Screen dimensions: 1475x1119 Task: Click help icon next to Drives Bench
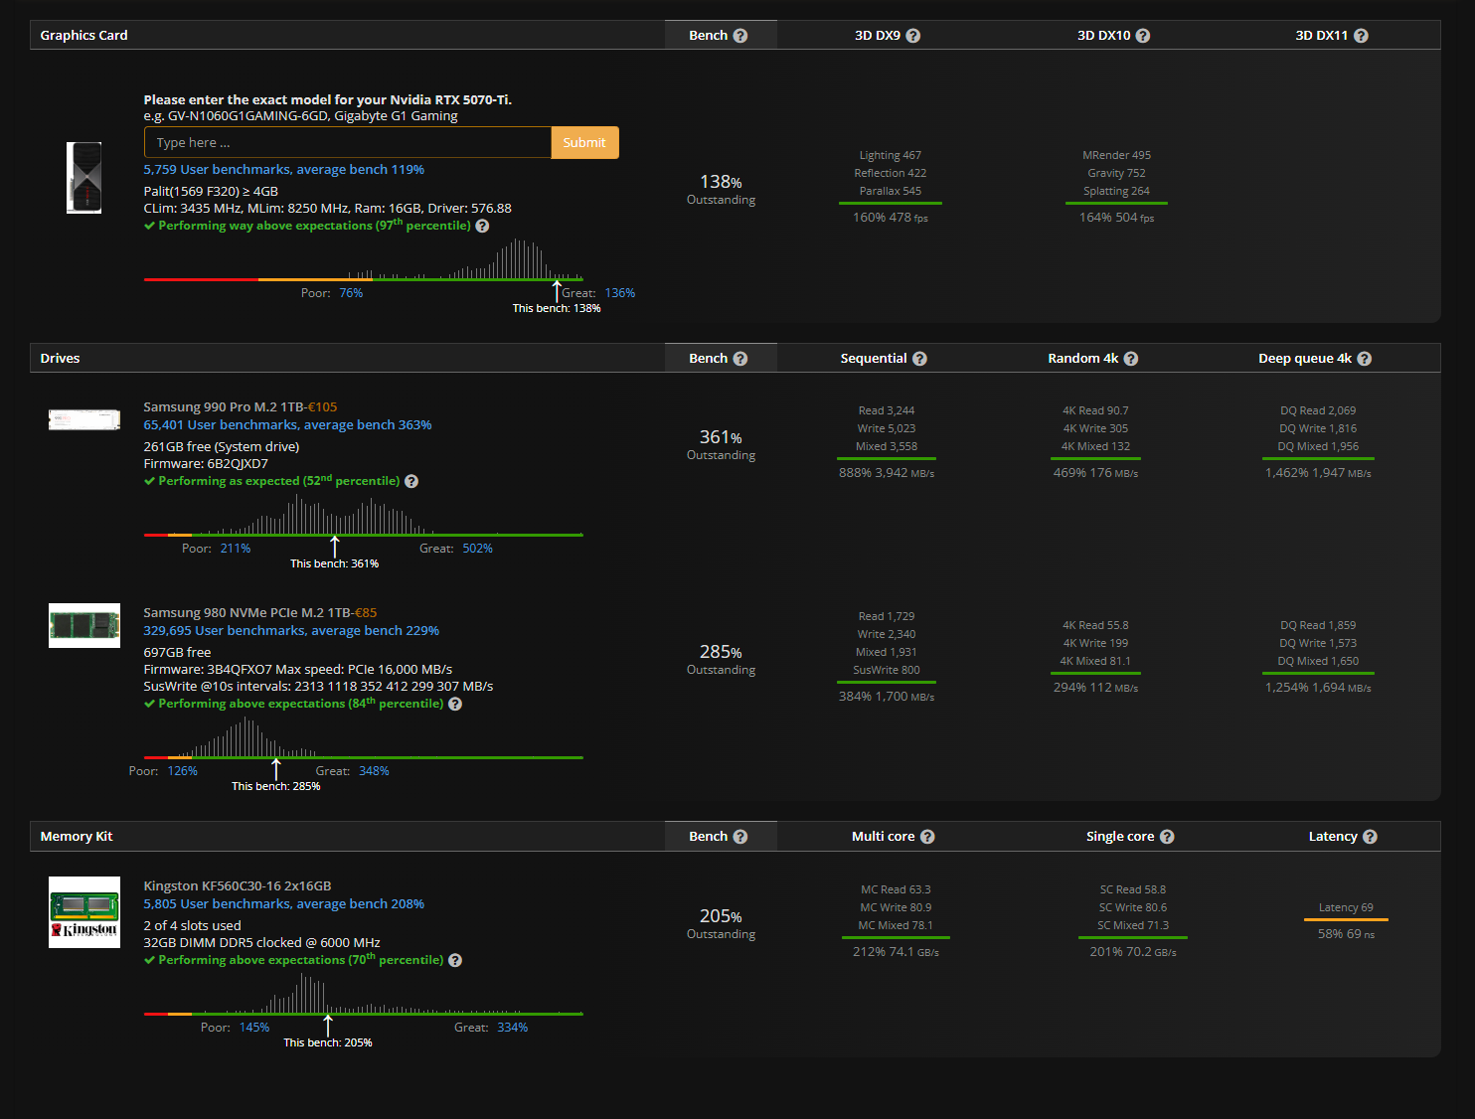point(740,359)
